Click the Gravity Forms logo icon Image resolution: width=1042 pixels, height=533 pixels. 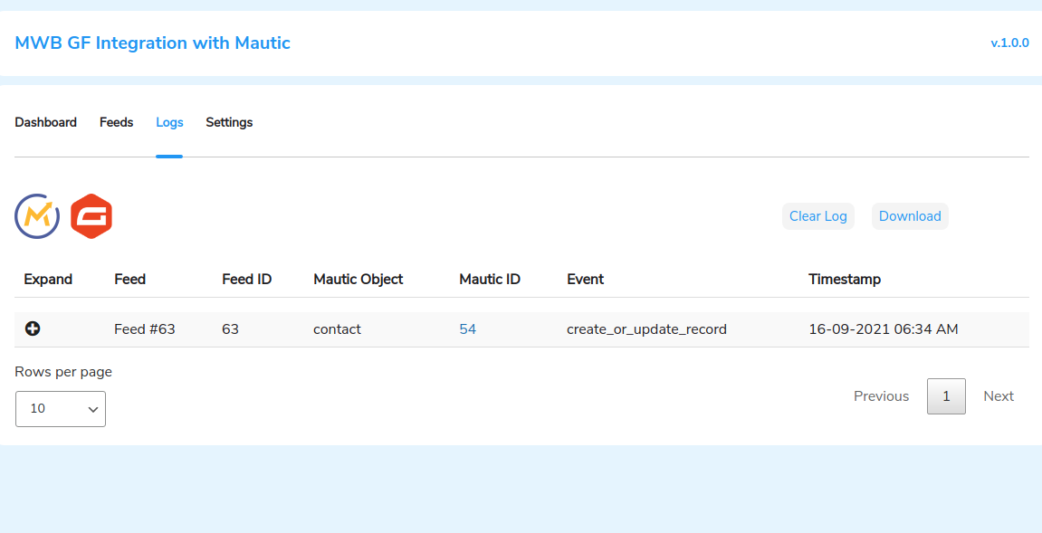pyautogui.click(x=91, y=216)
